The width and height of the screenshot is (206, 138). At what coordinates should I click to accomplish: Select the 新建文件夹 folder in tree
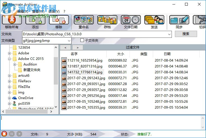[32, 70]
